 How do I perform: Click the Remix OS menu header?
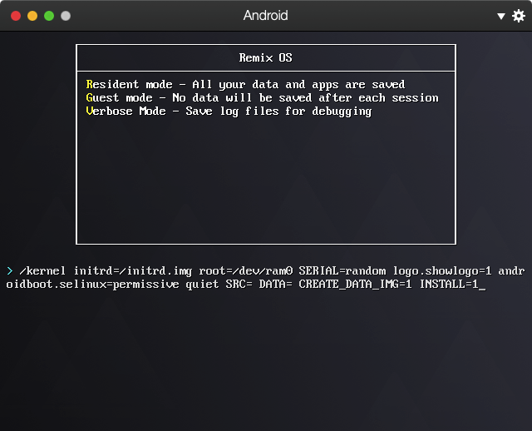266,57
